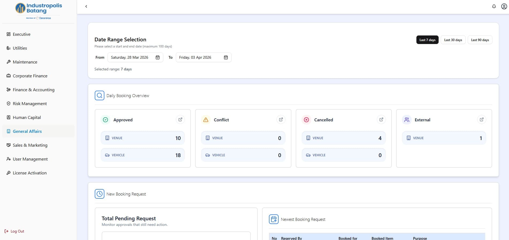Open External bookings external link icon

[x=482, y=119]
